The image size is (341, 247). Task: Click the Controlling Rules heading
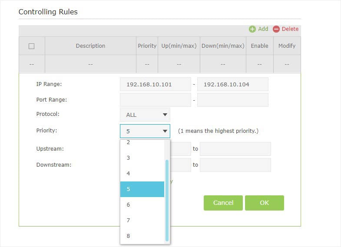coord(48,12)
